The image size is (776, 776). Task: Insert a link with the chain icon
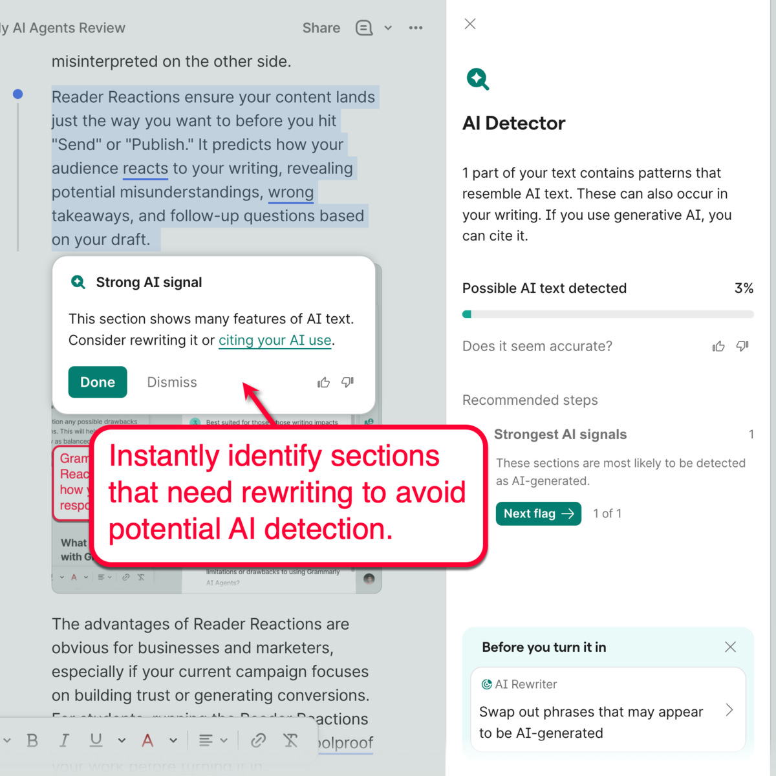(258, 740)
